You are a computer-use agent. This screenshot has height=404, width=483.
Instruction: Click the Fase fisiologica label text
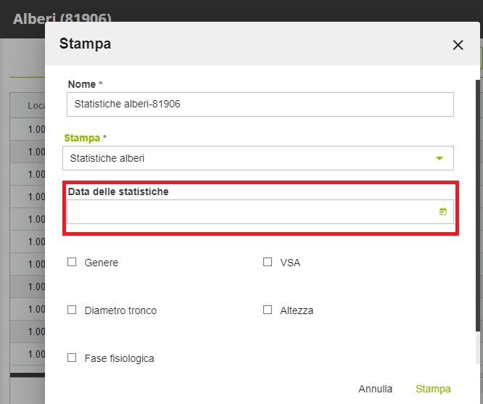tap(119, 358)
